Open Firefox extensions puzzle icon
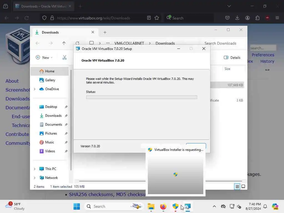Screen dimensions: 284x213 point(257,18)
